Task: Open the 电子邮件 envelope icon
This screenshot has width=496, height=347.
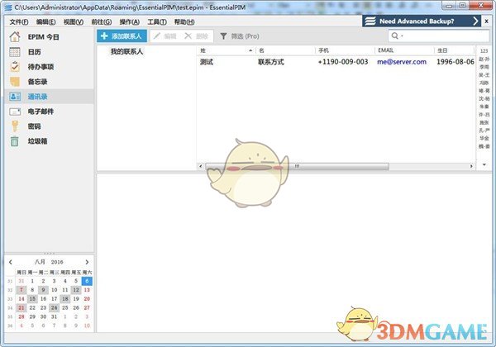Action: click(15, 112)
